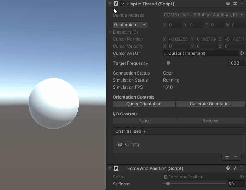The image size is (246, 190).
Task: Click the Query Orientation button
Action: 144,104
